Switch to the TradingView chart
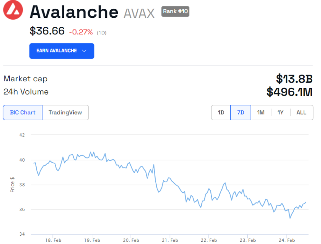Image resolution: width=321 pixels, height=244 pixels. pos(65,112)
